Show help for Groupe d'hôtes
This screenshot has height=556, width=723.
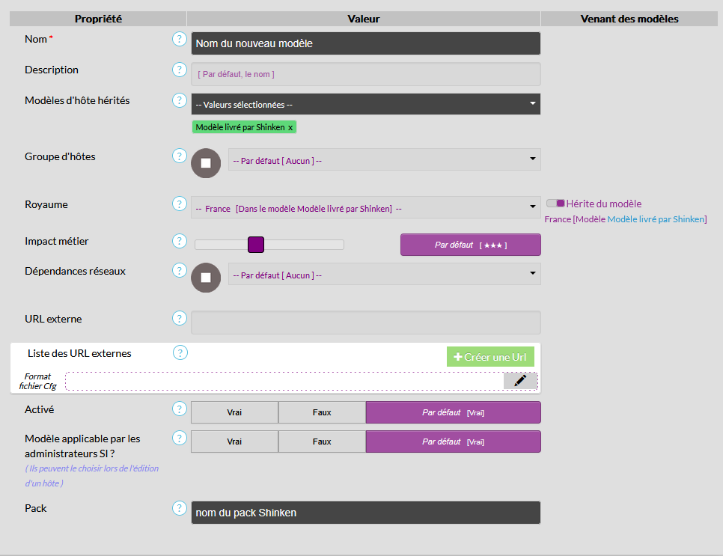[x=179, y=156]
